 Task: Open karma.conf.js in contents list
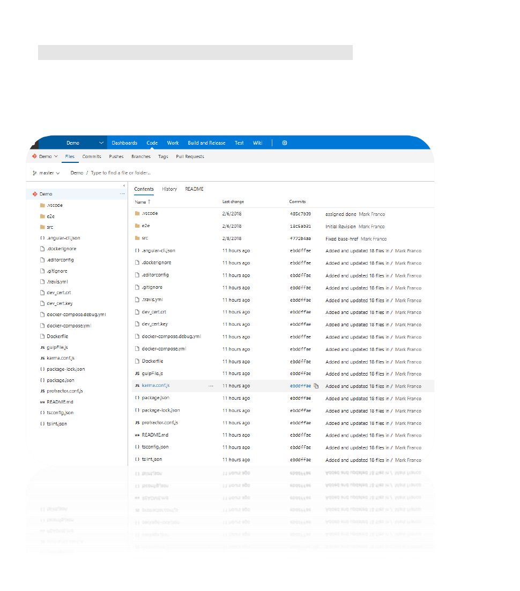155,386
